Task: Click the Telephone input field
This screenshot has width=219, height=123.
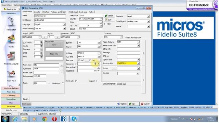Action: (90, 15)
